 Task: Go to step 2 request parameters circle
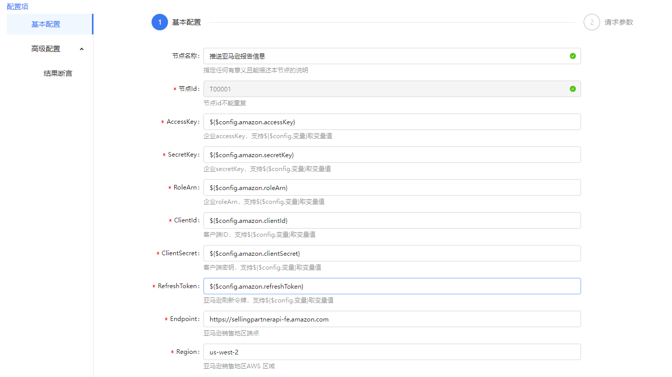tap(592, 22)
